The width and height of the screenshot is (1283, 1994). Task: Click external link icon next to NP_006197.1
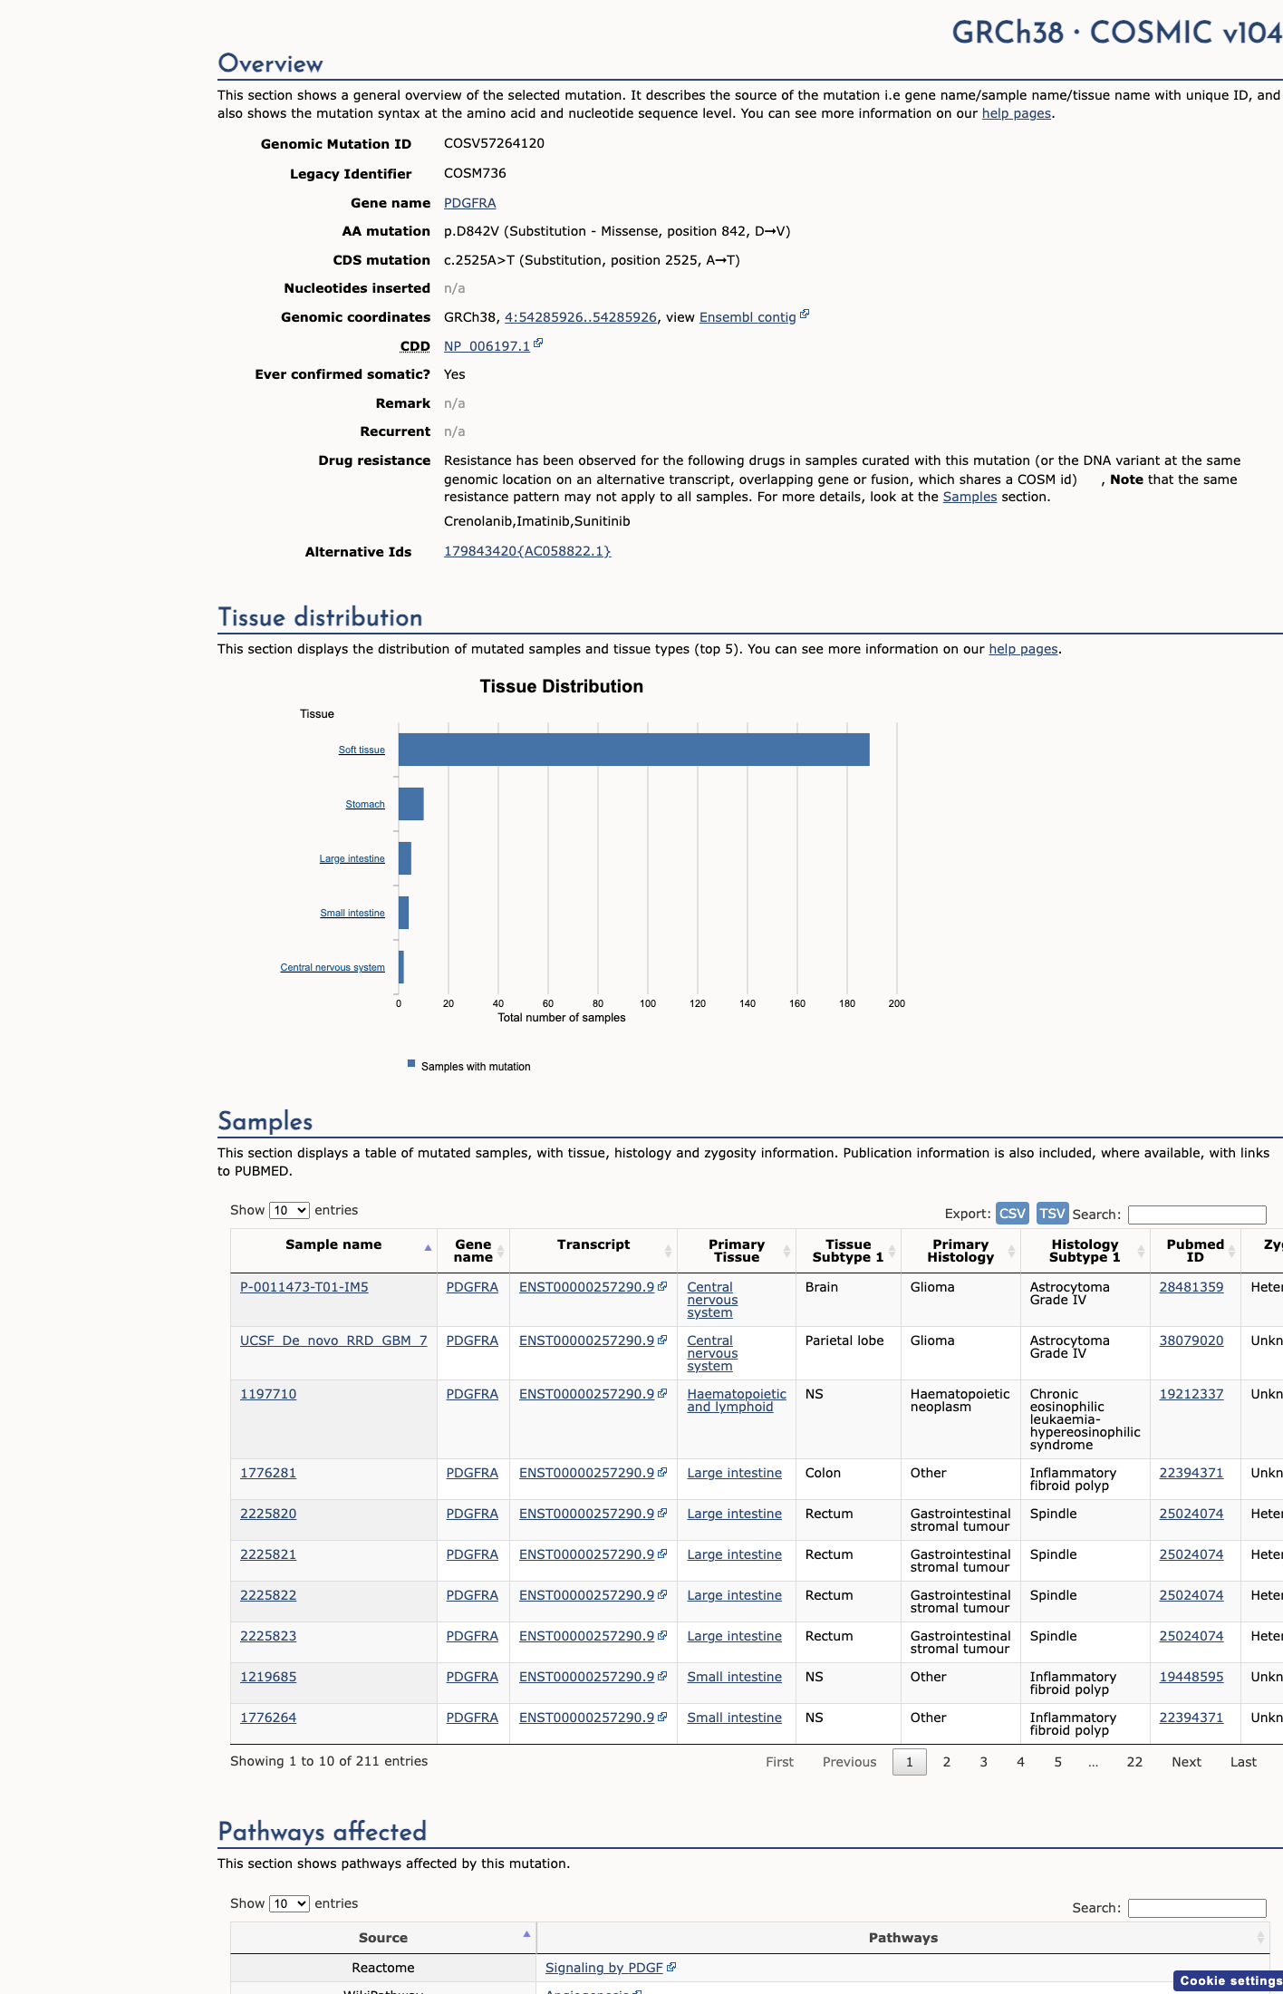coord(538,344)
